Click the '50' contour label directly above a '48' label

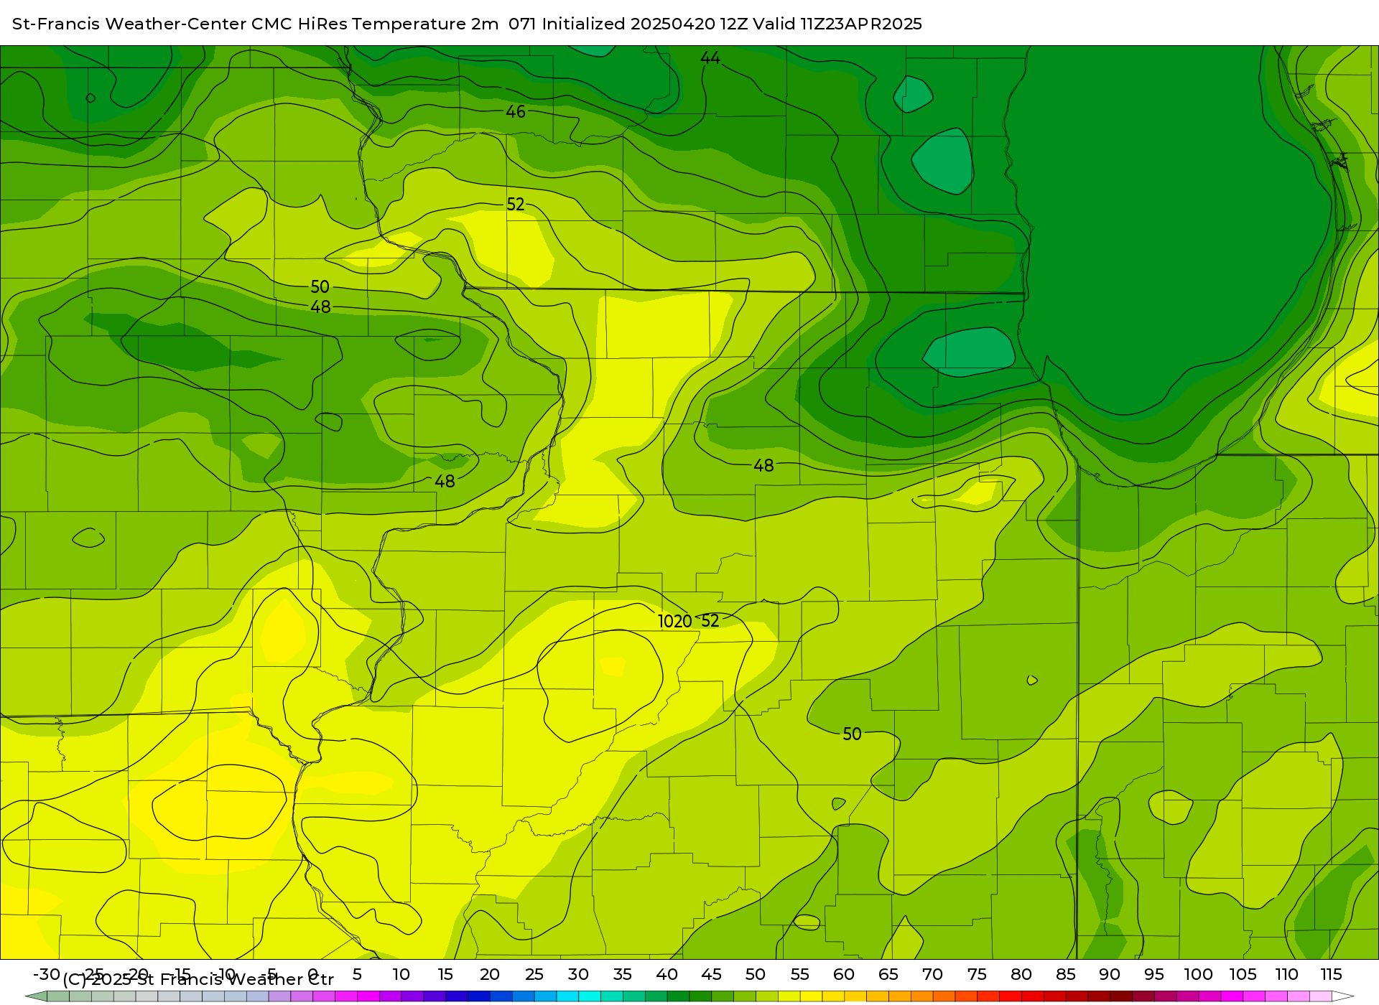click(320, 287)
